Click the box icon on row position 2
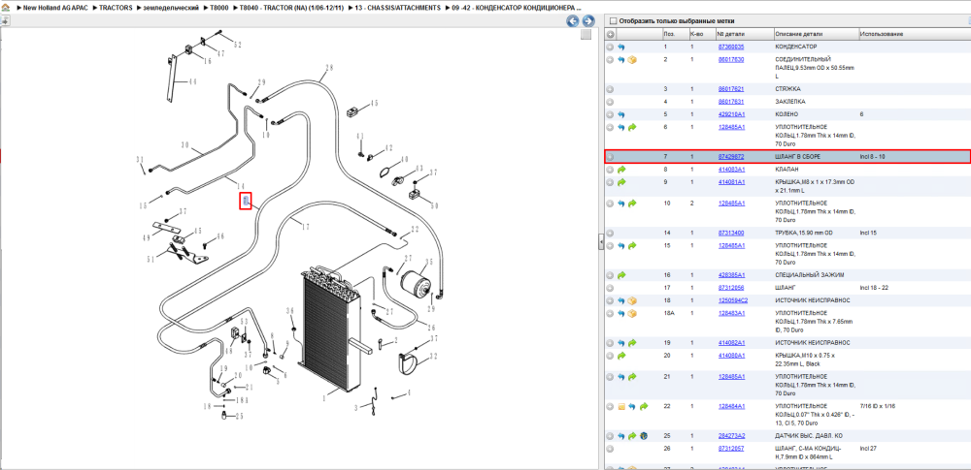 (x=632, y=60)
